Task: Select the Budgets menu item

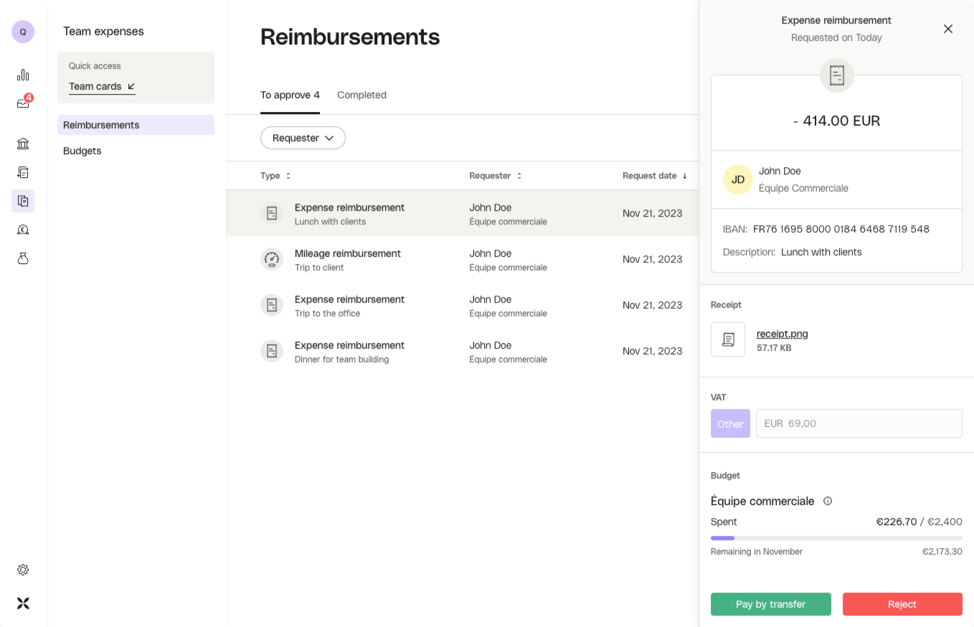Action: (x=82, y=151)
